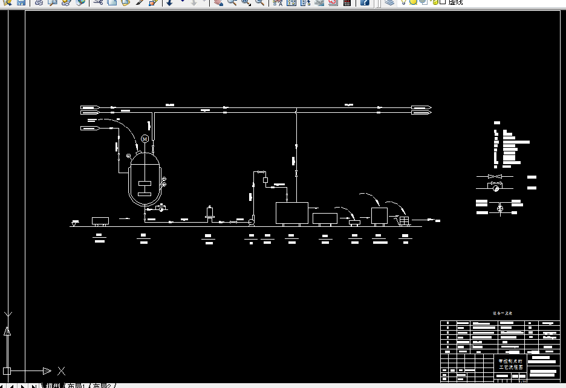
Task: Open the Layer Properties Manager
Action: tap(389, 2)
